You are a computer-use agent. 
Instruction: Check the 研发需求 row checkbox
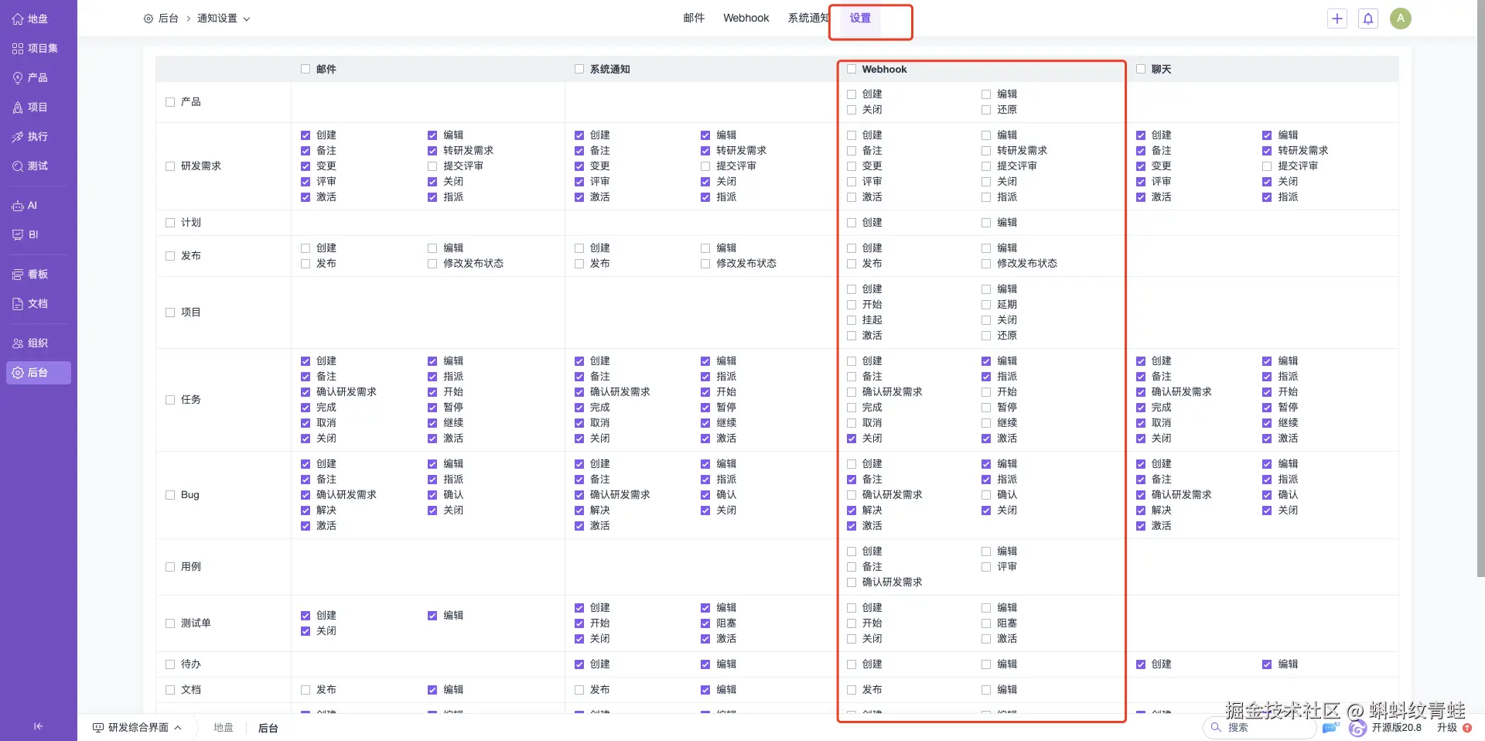[170, 166]
